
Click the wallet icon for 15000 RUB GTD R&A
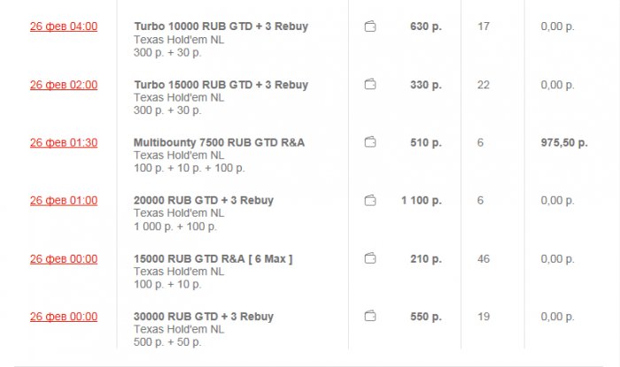click(370, 258)
